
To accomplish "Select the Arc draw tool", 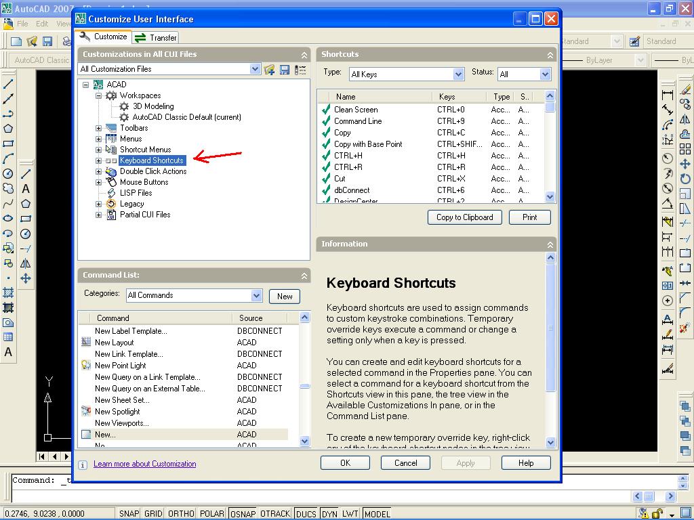I will 8,158.
